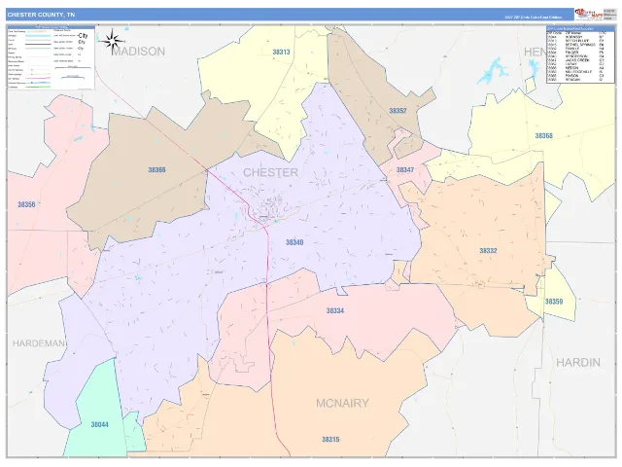Click ZIP code label 38352
622x467 pixels.
(397, 111)
